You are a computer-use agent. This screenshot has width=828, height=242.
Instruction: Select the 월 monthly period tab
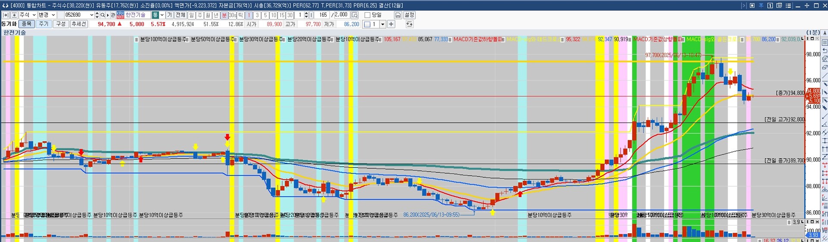click(x=208, y=15)
